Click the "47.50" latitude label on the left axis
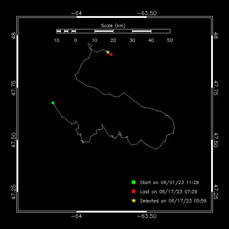Image resolution: width=229 pixels, height=229 pixels. point(14,140)
